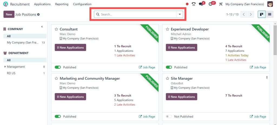Viewport: 277px width, 125px height.
Task: Open Job Page link on Experienced Developer card
Action: point(258,67)
